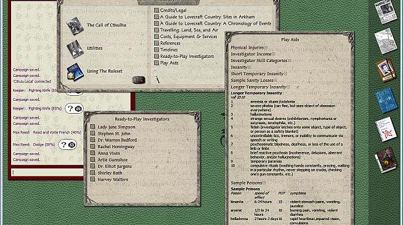403x225 pixels.
Task: Expand the Investigator Skill Categories section
Action: click(289, 61)
